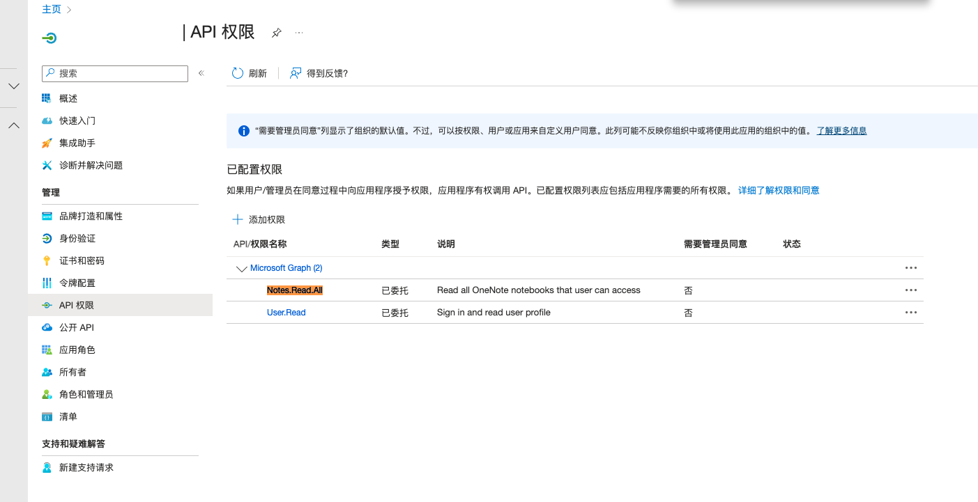Open the Notes.Read.All row ellipsis menu
The width and height of the screenshot is (978, 502).
pos(910,290)
